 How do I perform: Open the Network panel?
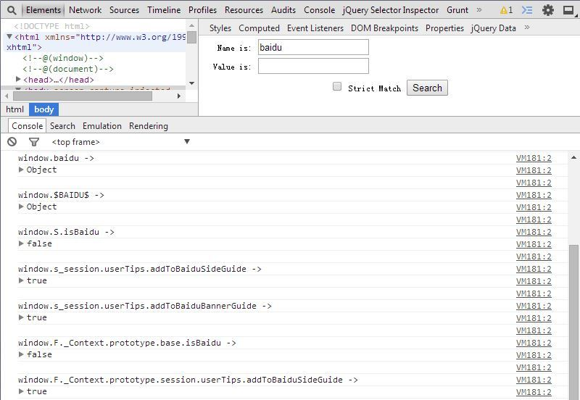click(85, 10)
